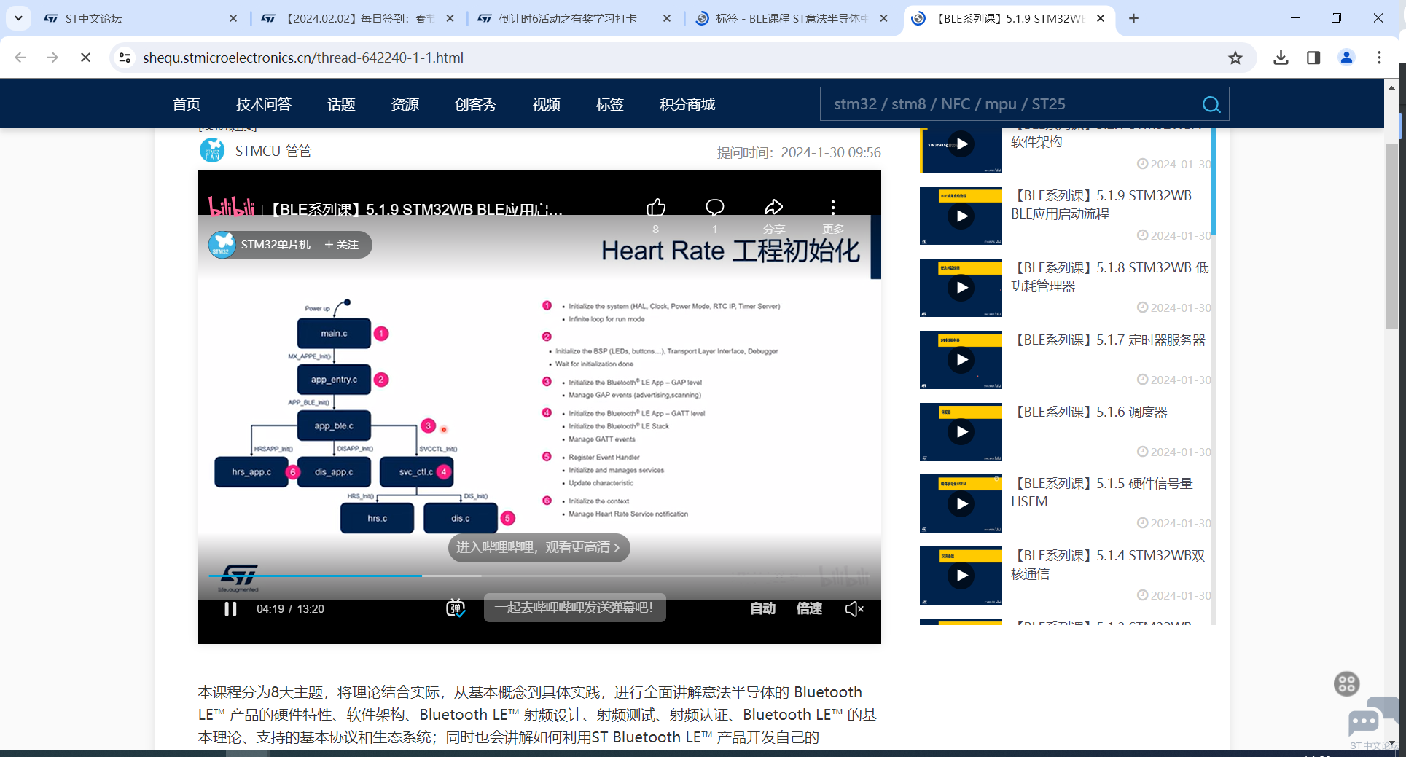Open 5.1.9 STM32WB BLE应用启动流程 sidebar link
The width and height of the screenshot is (1406, 757).
[x=1101, y=205]
